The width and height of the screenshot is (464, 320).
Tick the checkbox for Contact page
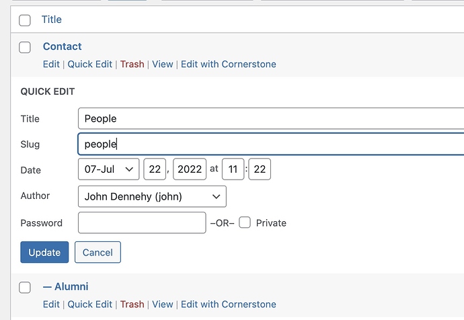[x=25, y=47]
